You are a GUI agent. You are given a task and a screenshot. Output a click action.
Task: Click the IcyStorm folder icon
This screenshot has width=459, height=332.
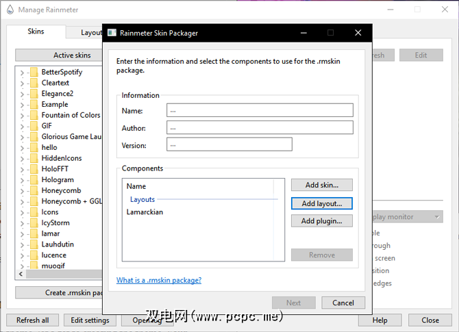34,223
